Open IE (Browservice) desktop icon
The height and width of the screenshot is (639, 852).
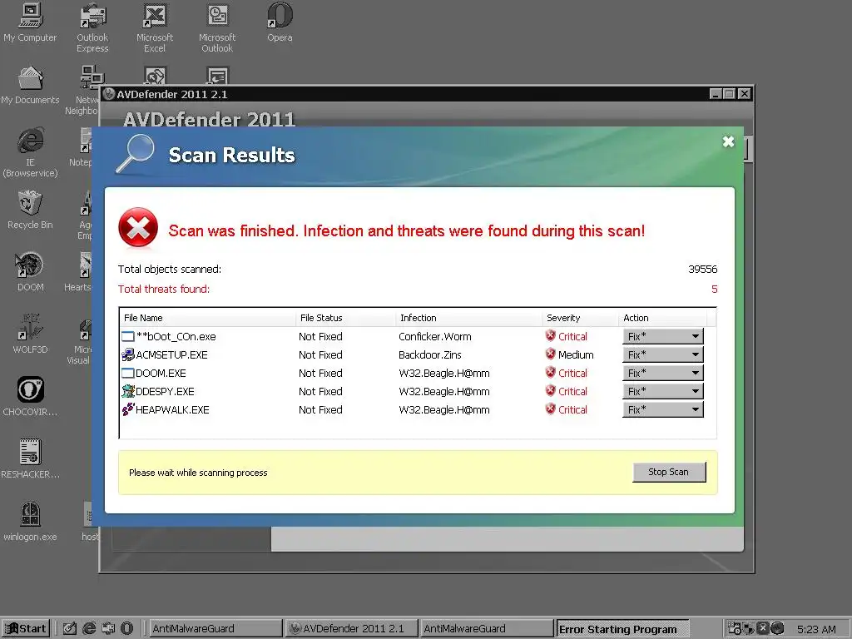click(x=30, y=152)
